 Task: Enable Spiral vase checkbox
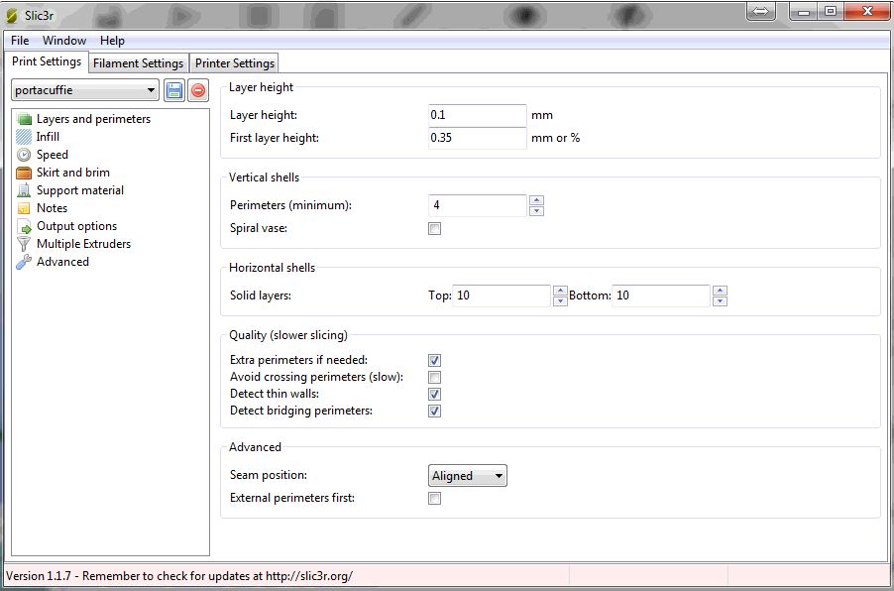[x=434, y=229]
